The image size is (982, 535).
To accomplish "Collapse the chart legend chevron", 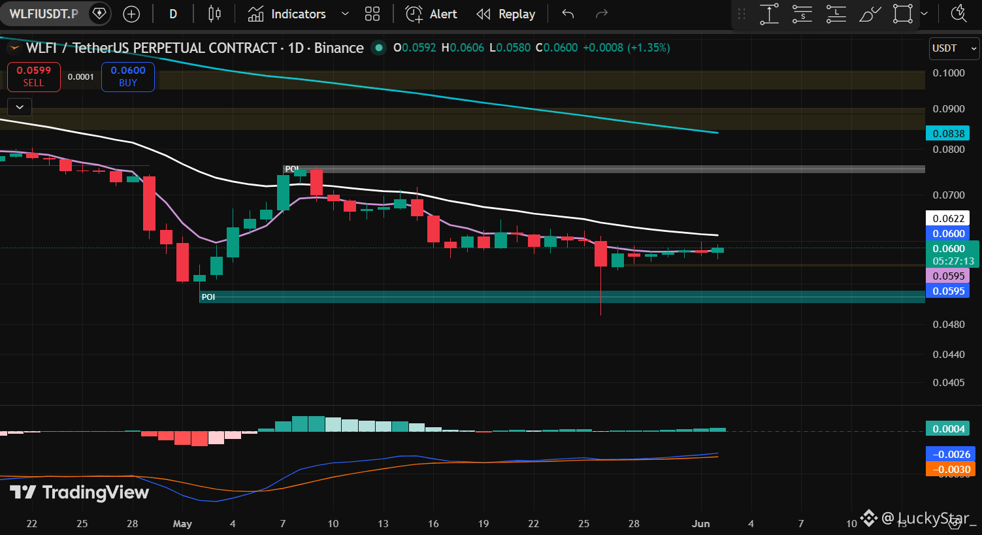I will (20, 106).
